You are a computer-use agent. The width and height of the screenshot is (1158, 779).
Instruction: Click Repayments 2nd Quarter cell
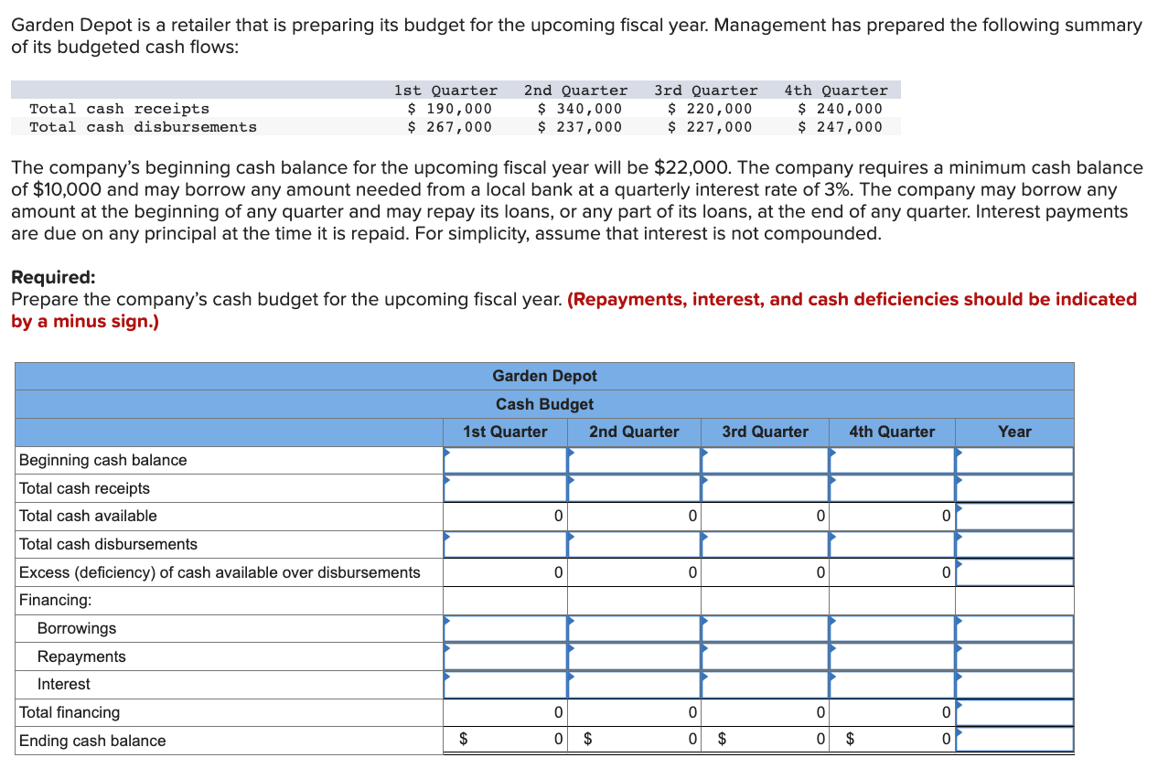click(634, 656)
